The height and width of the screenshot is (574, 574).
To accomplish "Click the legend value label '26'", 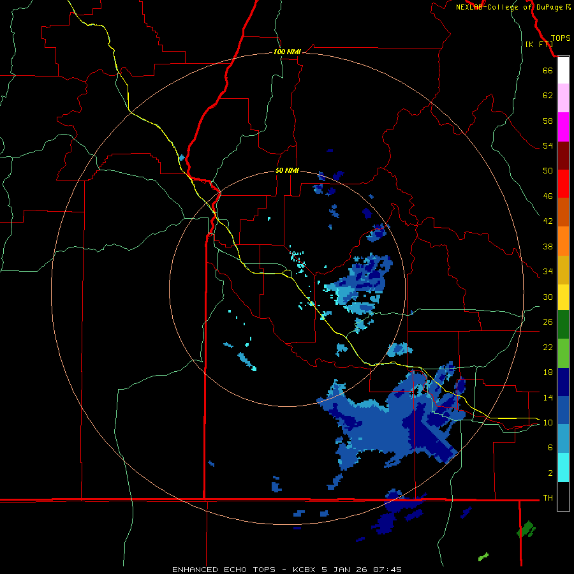I will (x=548, y=322).
